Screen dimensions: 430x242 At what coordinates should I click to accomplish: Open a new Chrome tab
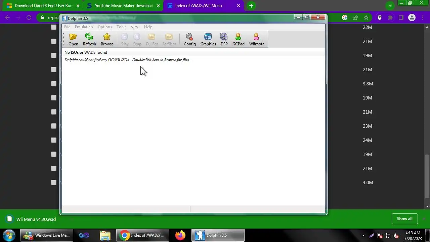[251, 6]
